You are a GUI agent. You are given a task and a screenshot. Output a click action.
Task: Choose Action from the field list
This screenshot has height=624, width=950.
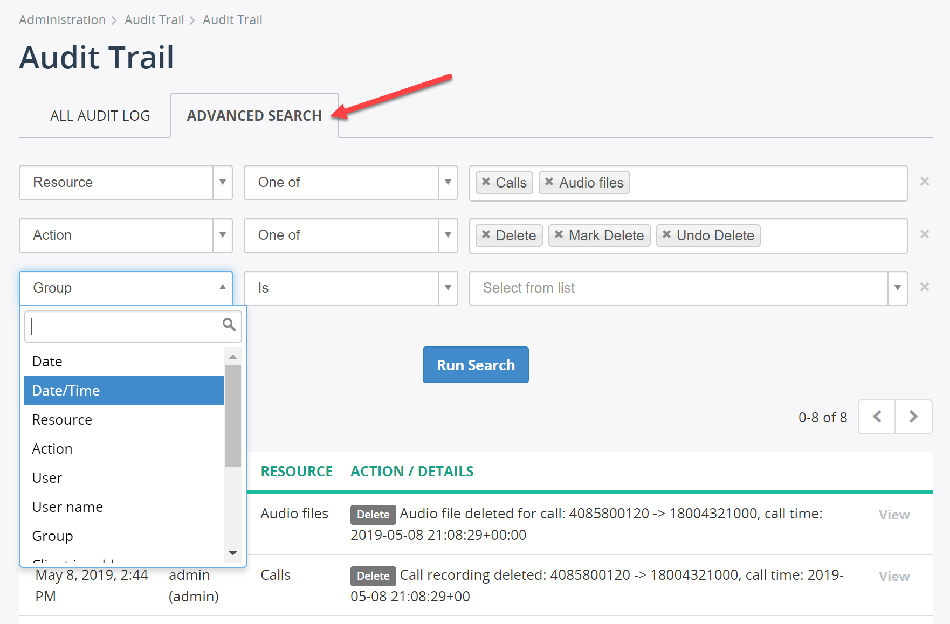click(124, 449)
